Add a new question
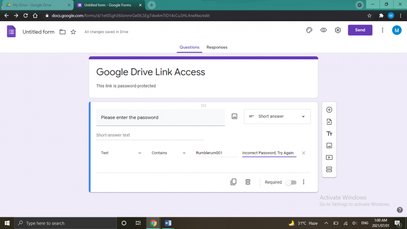The image size is (407, 229). [329, 110]
